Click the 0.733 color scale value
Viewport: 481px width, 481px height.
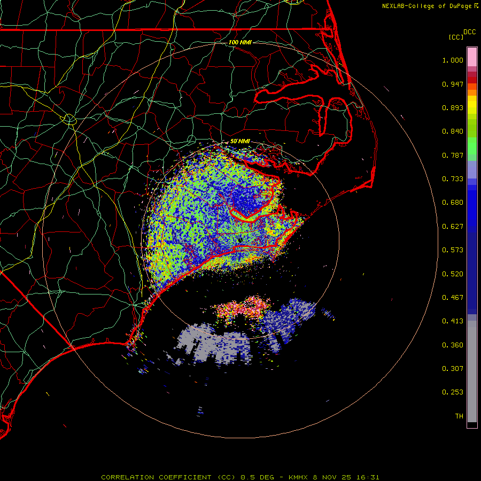pyautogui.click(x=453, y=179)
